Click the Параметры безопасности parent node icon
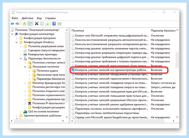The height and width of the screenshot is (138, 189). (x=25, y=59)
